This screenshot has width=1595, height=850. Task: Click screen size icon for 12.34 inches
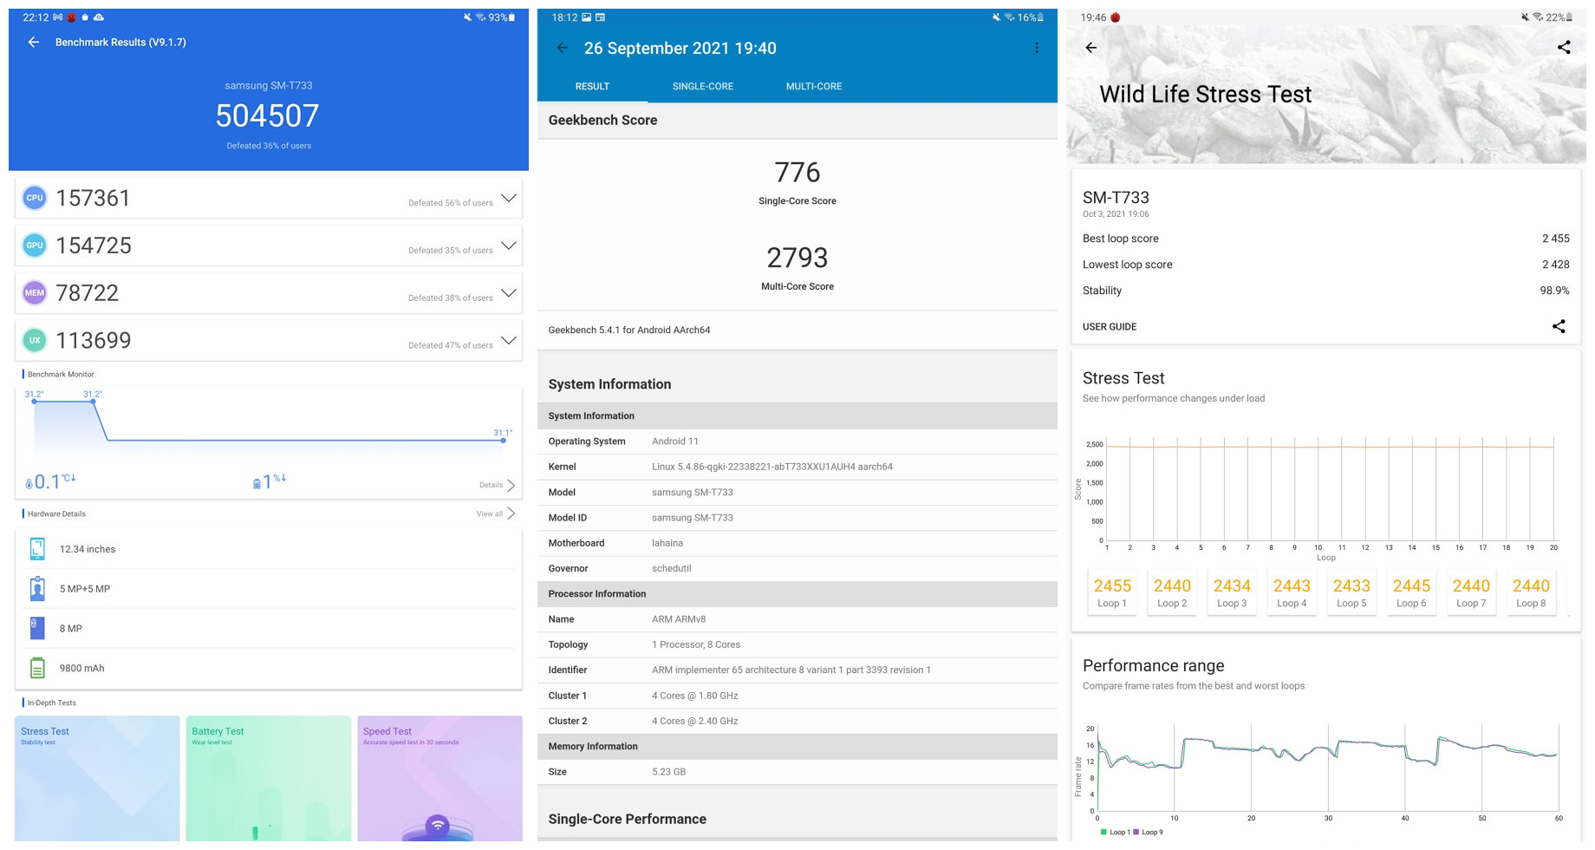pos(37,549)
